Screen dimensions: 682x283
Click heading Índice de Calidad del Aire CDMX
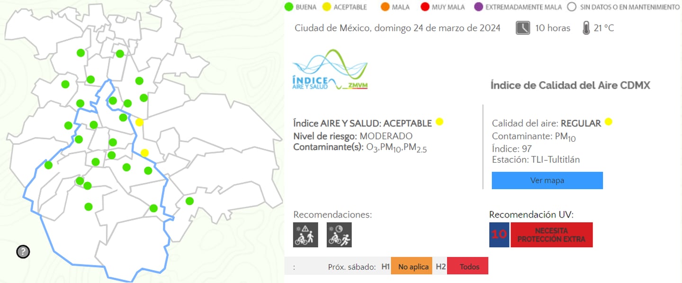pos(570,85)
